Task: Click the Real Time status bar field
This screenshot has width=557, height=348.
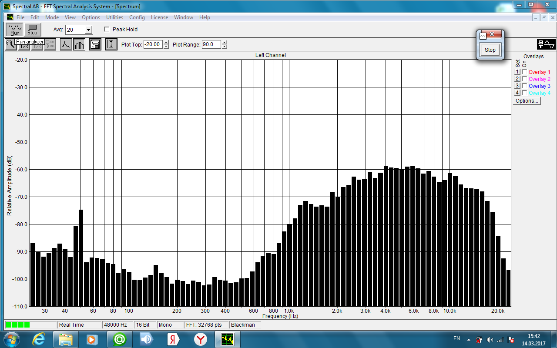Action: (x=79, y=325)
